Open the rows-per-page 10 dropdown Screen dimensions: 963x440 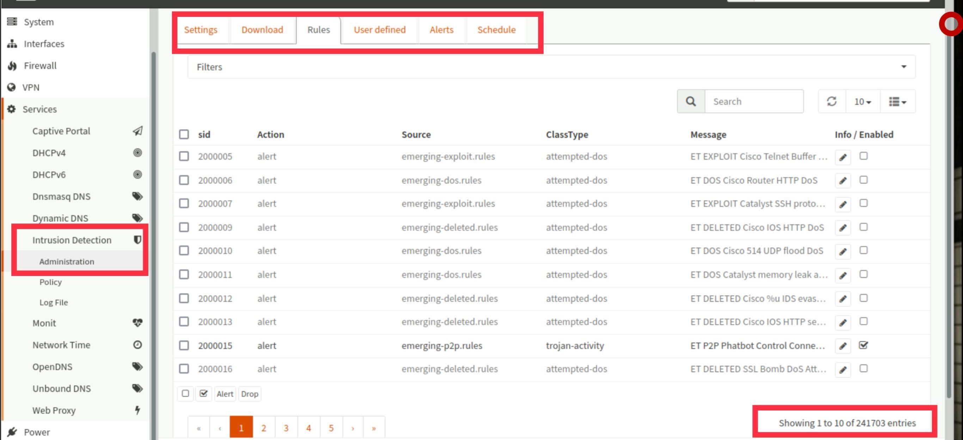(x=863, y=101)
